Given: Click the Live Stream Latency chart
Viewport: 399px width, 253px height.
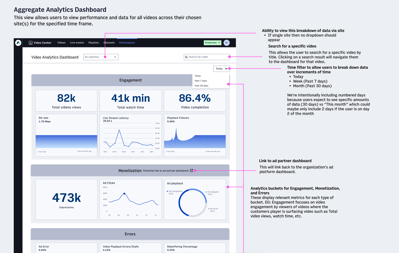Looking at the screenshot, I should [131, 135].
